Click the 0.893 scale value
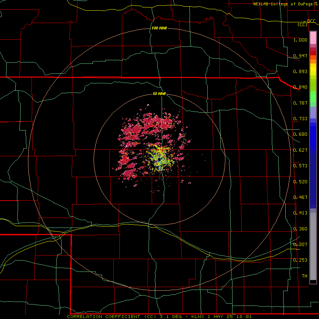 [300, 71]
